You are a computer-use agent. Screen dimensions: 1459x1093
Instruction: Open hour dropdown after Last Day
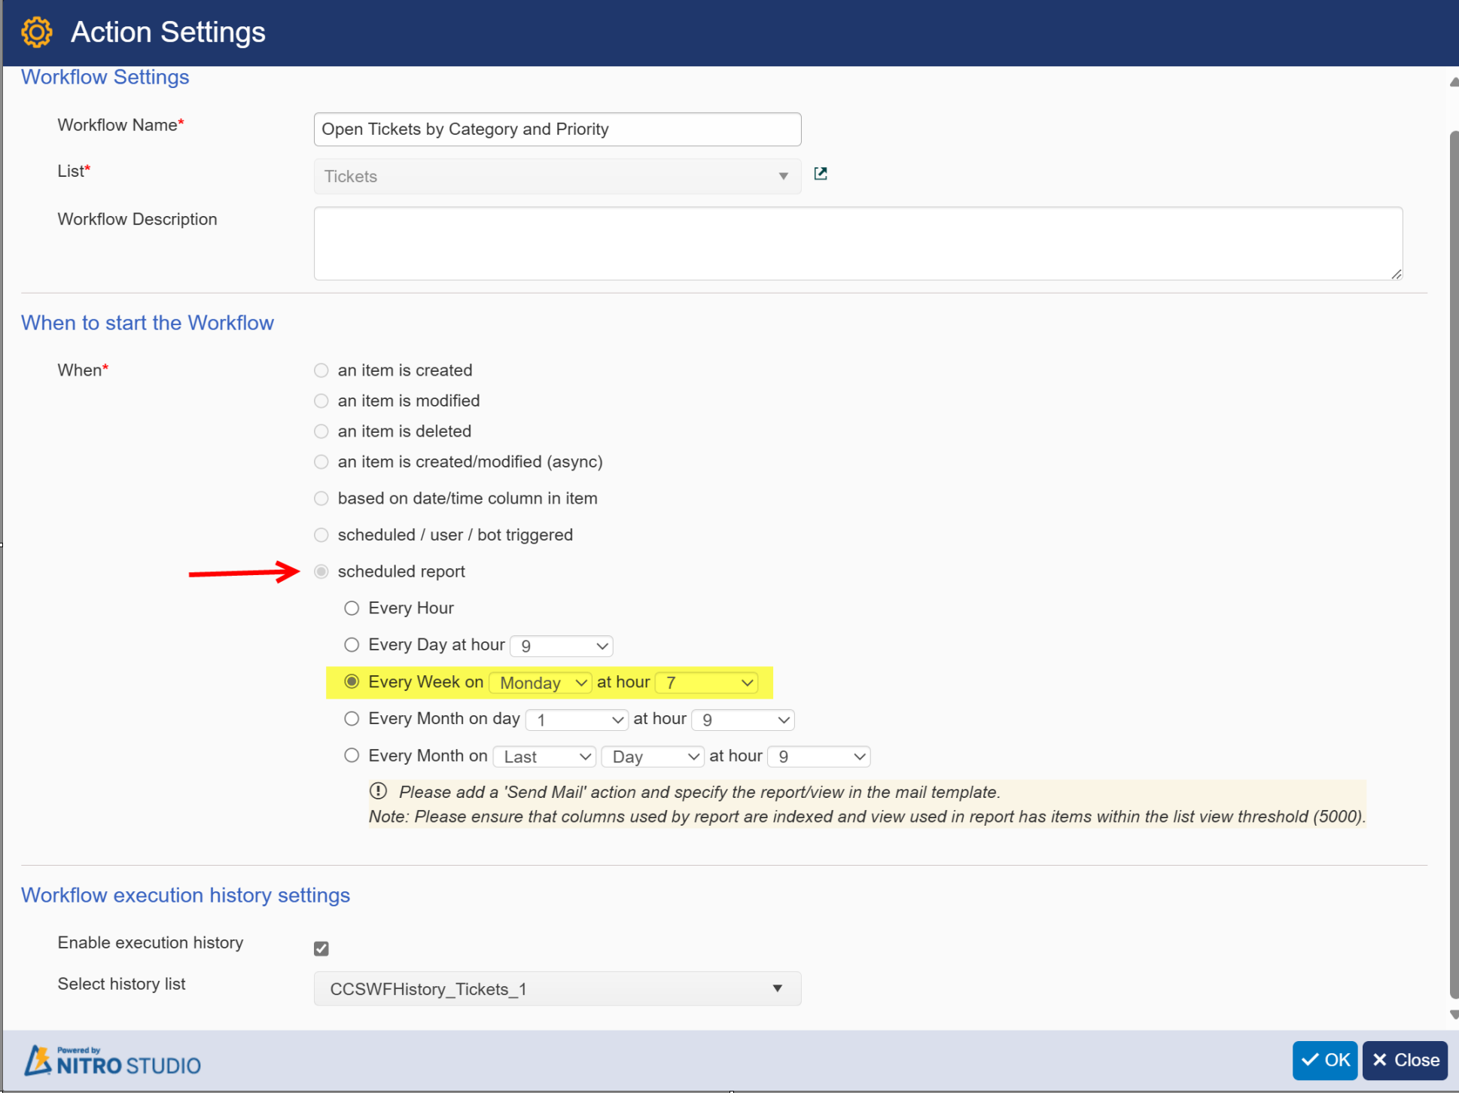[x=819, y=757]
